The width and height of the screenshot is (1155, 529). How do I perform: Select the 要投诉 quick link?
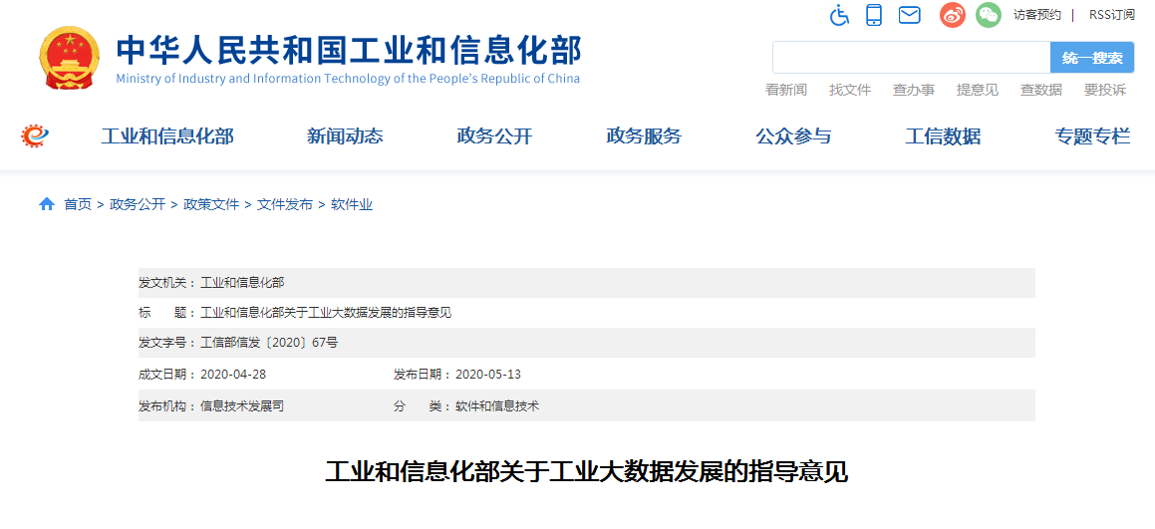point(1105,90)
